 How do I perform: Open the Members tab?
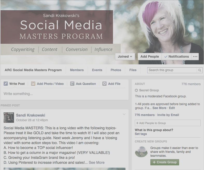(x=77, y=70)
